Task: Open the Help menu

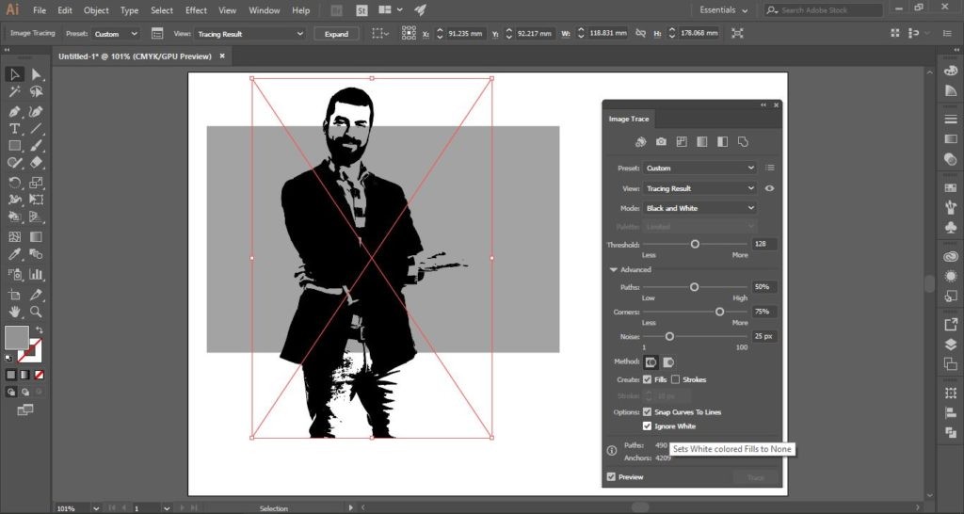Action: click(x=300, y=10)
